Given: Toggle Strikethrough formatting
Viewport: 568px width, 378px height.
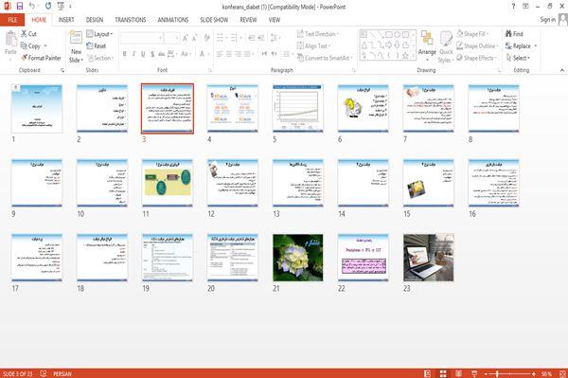Looking at the screenshot, I should [x=162, y=54].
